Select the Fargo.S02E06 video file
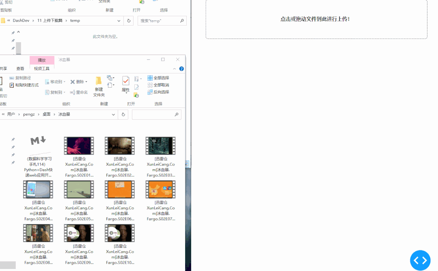This screenshot has height=271, width=438. coord(120,201)
